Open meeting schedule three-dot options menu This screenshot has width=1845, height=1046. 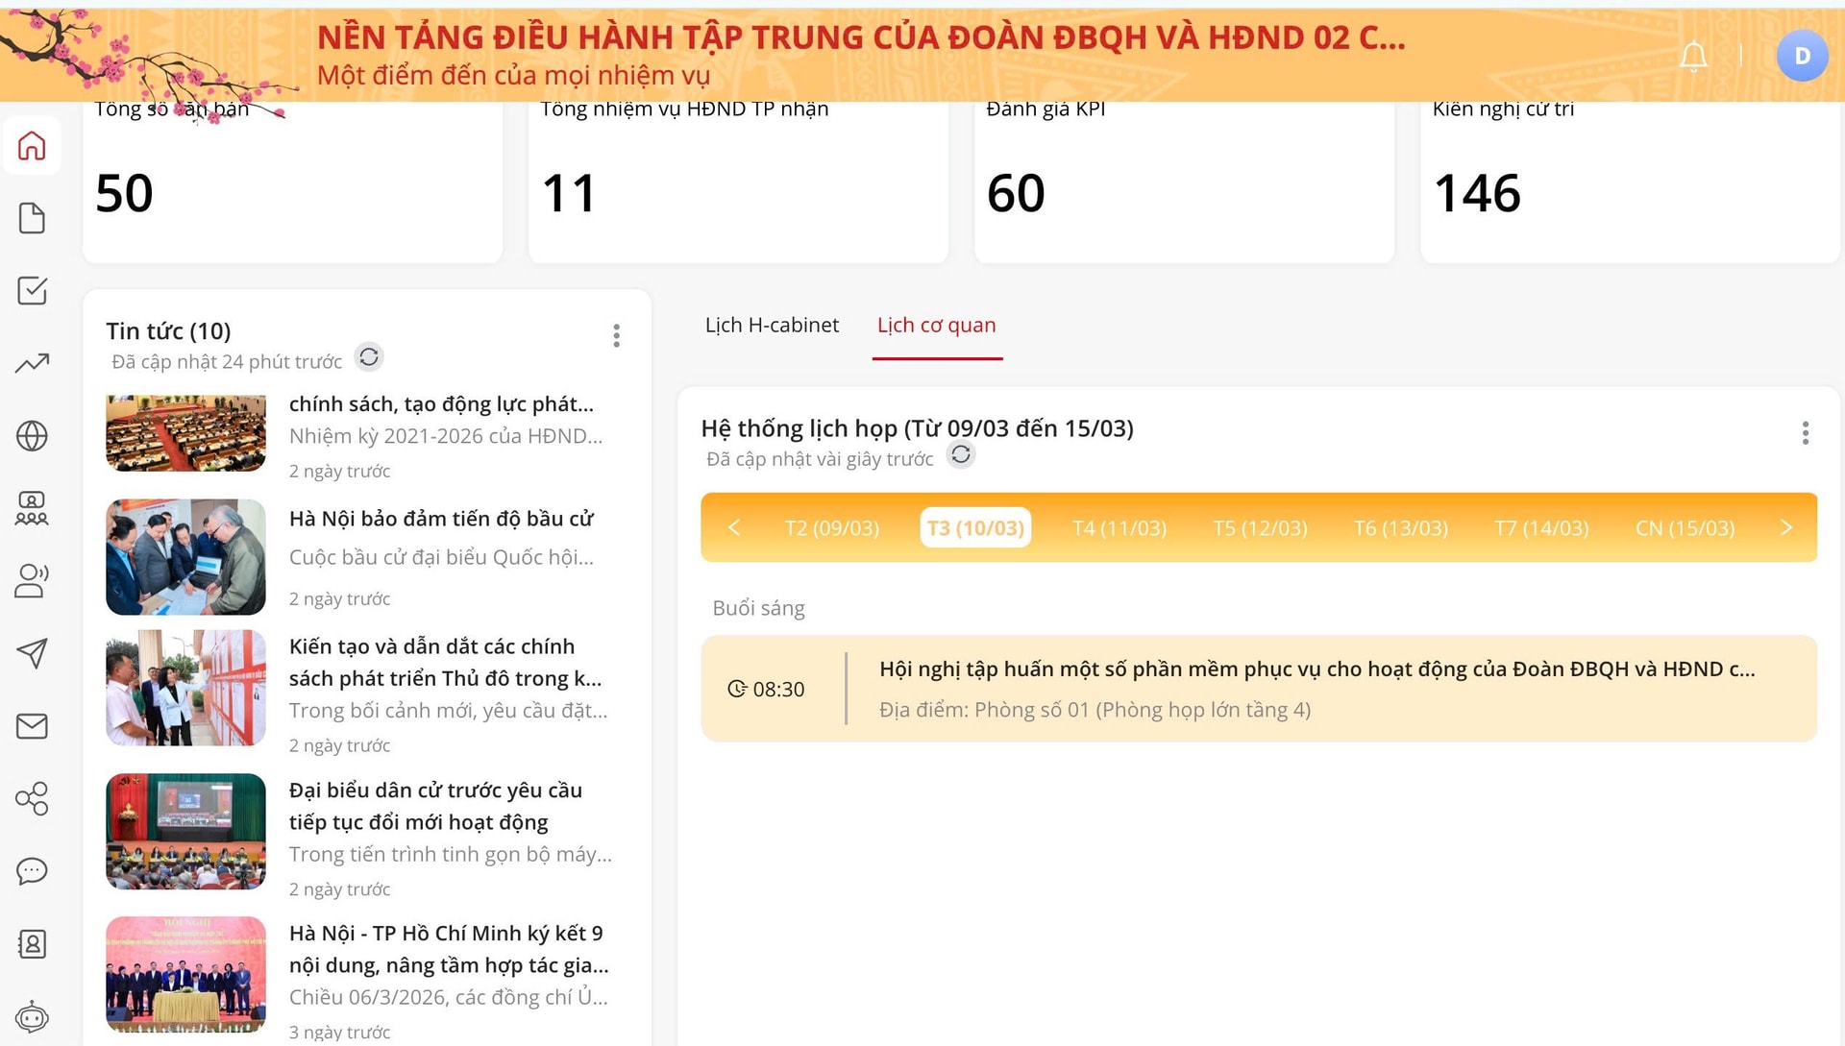1805,433
